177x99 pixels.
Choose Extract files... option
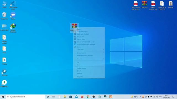coord(89,37)
